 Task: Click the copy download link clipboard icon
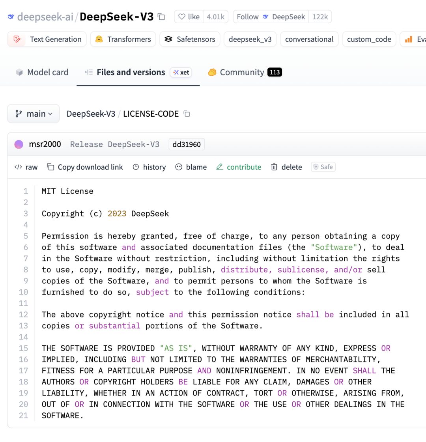[50, 167]
